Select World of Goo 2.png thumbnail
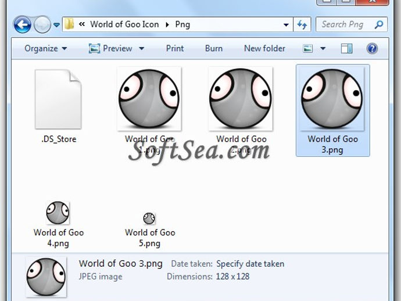The height and width of the screenshot is (301, 401). point(241,99)
